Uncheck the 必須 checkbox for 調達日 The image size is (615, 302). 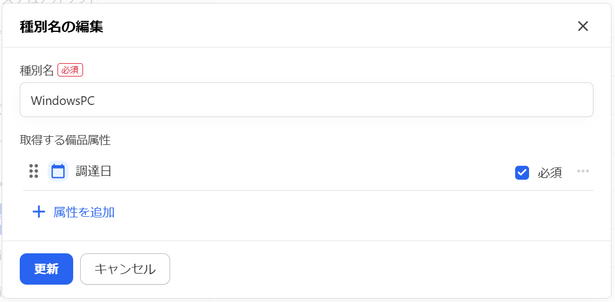point(522,172)
